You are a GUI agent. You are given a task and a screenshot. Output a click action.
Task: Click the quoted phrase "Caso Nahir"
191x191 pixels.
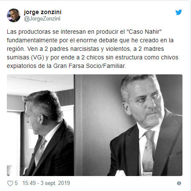coord(144,32)
